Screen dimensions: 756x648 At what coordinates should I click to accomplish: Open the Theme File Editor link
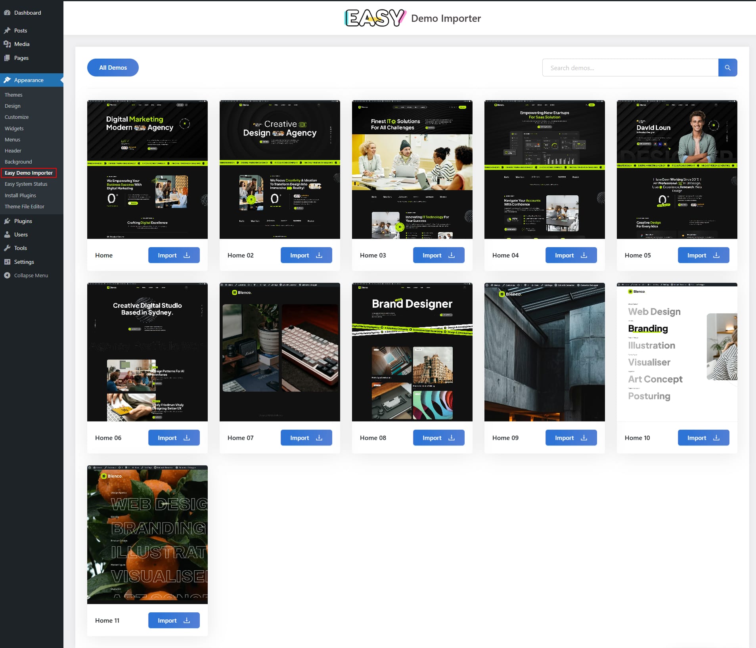(25, 206)
